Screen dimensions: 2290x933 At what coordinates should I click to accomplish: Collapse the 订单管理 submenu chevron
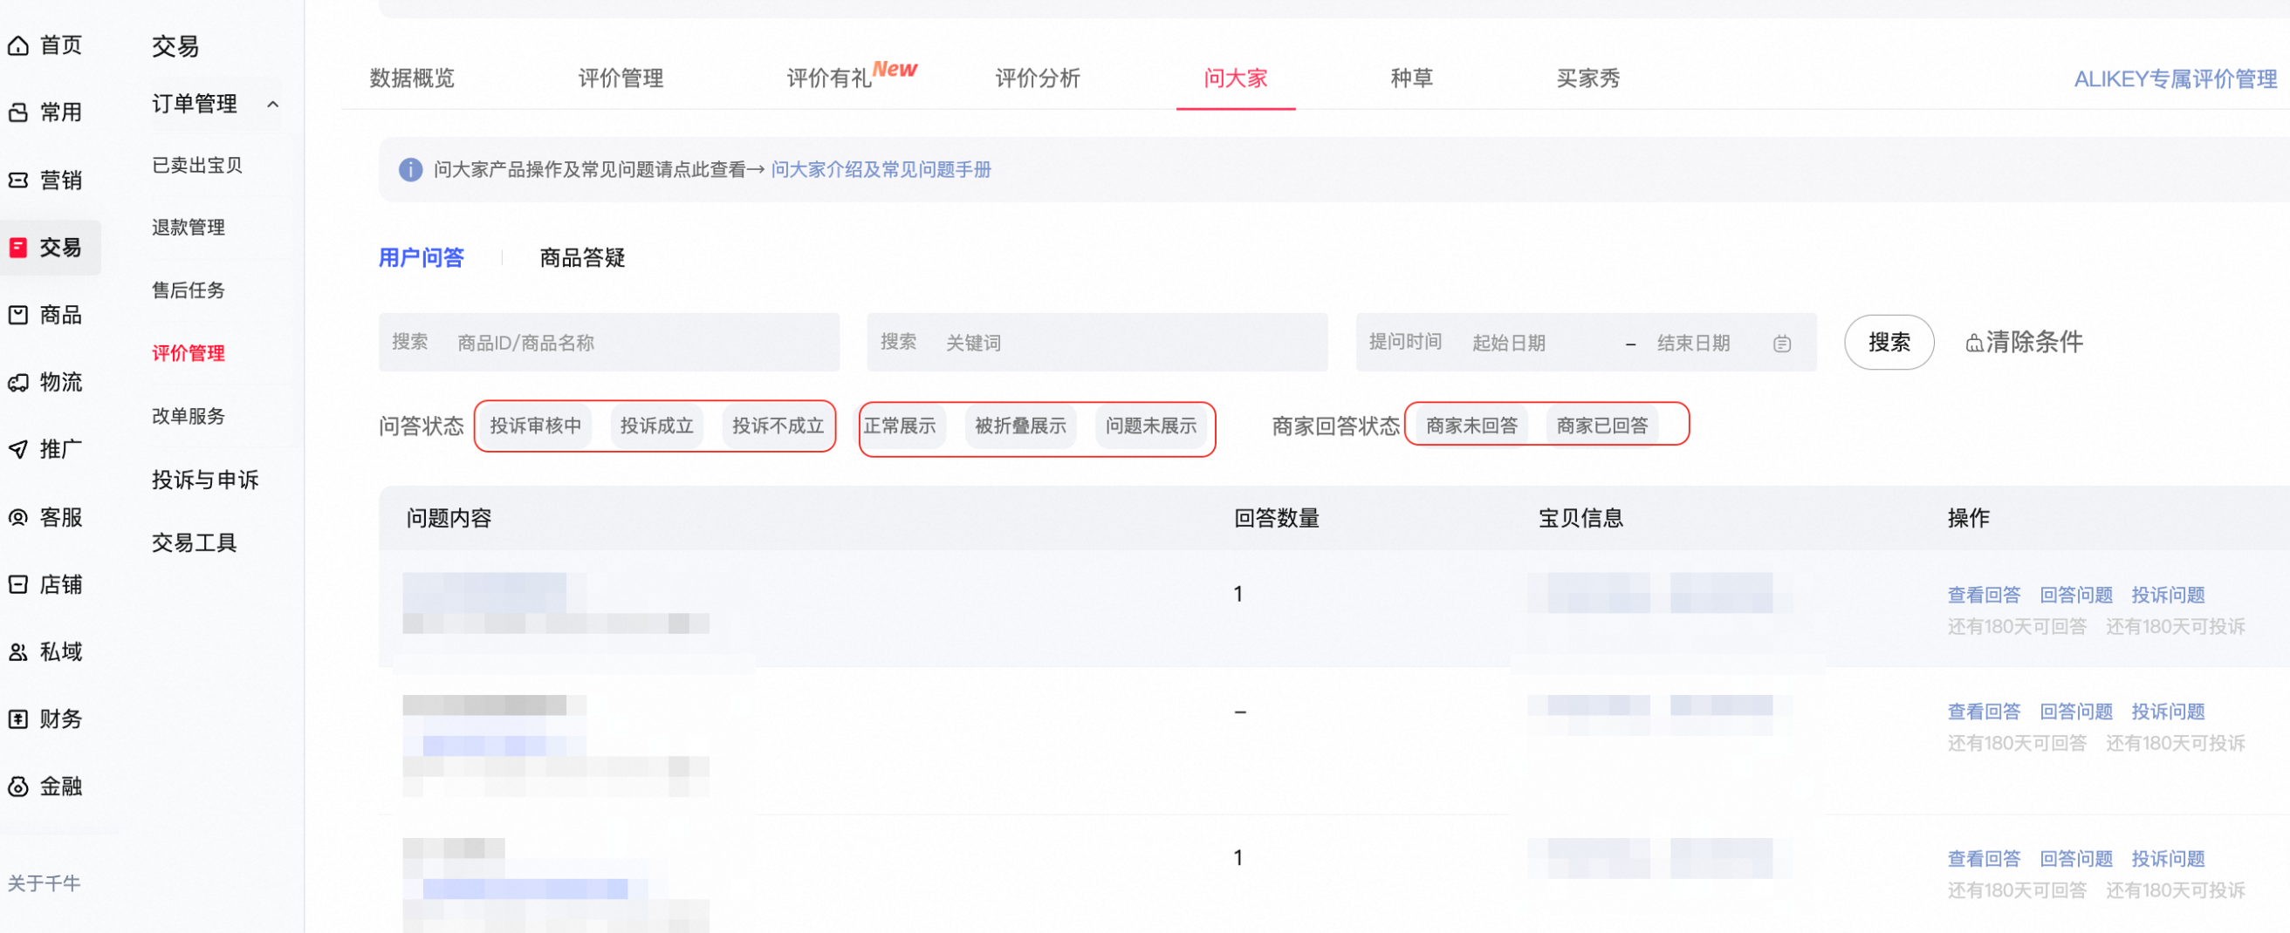pos(273,104)
